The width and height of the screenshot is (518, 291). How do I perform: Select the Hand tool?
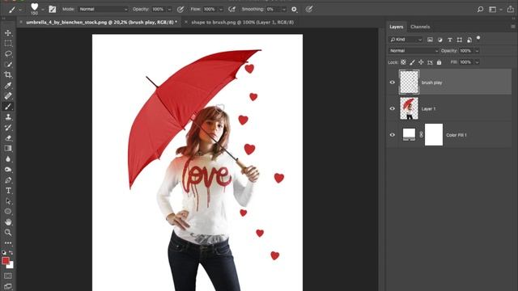pyautogui.click(x=8, y=222)
